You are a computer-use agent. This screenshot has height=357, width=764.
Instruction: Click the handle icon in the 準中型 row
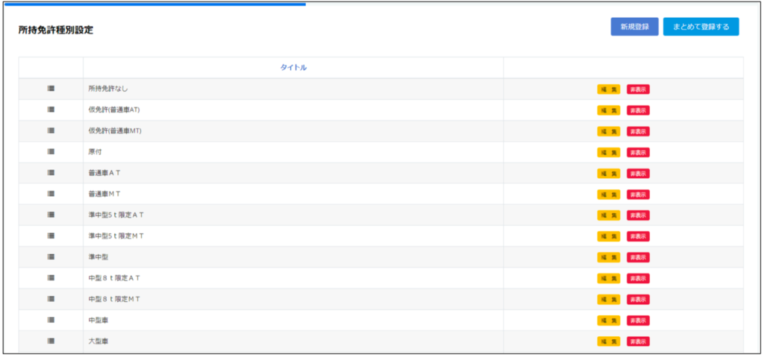click(x=51, y=257)
